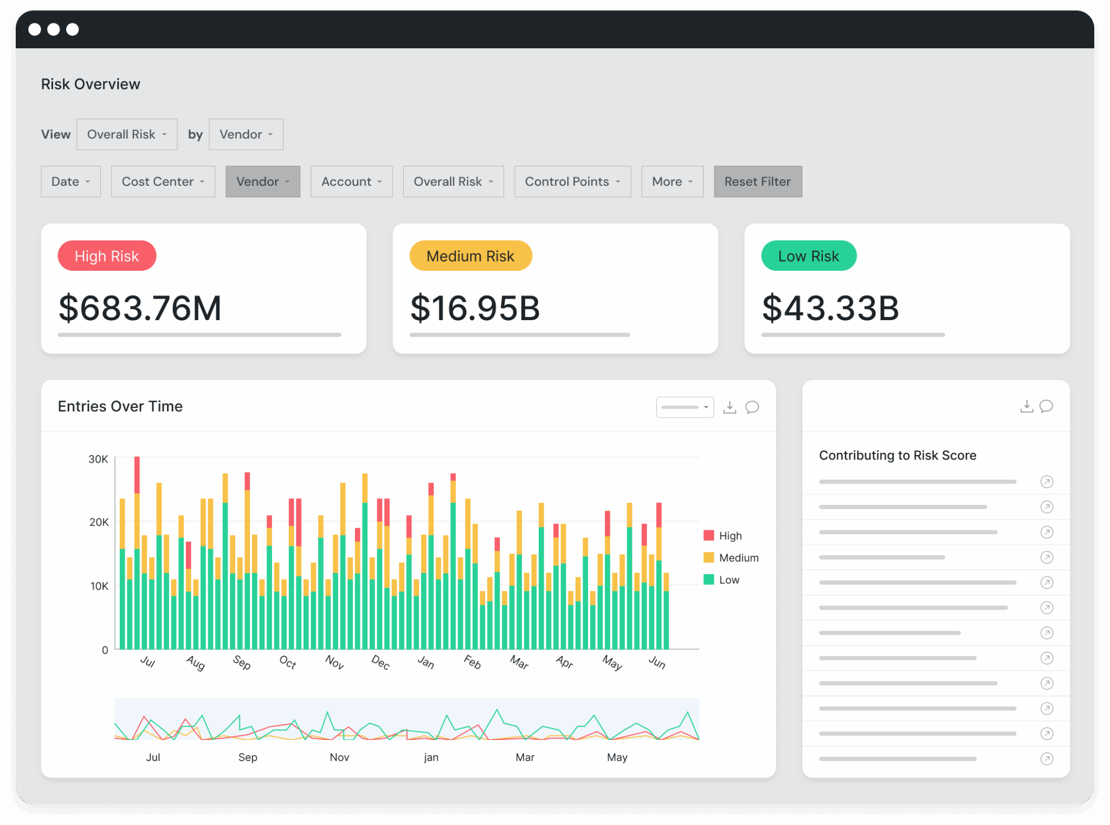
Task: Add a comment on Contributing to Risk Score panel
Action: 1046,406
